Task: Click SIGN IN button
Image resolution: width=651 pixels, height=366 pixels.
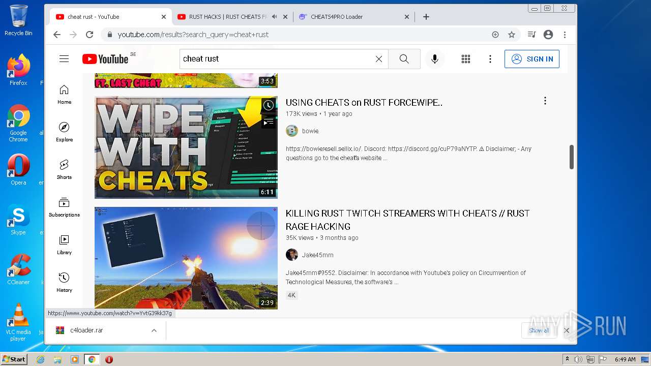Action: click(532, 59)
